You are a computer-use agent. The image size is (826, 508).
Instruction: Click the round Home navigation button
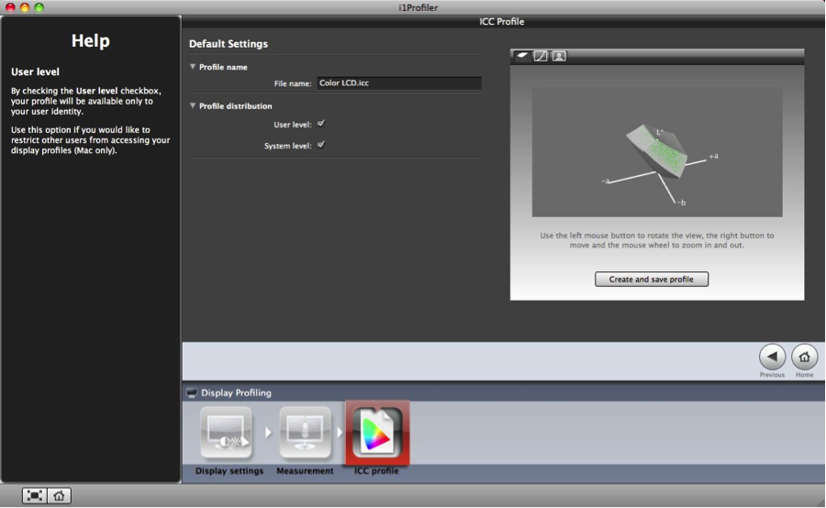coord(804,357)
